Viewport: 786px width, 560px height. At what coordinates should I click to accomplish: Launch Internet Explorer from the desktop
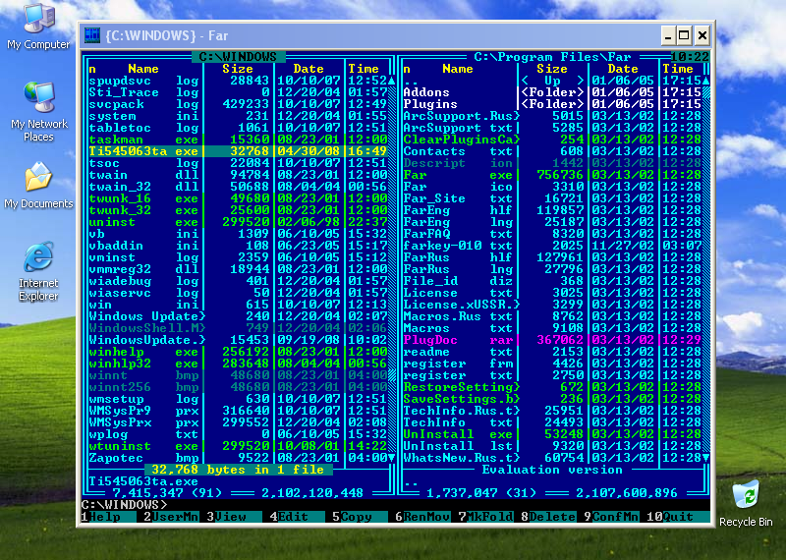pos(38,271)
